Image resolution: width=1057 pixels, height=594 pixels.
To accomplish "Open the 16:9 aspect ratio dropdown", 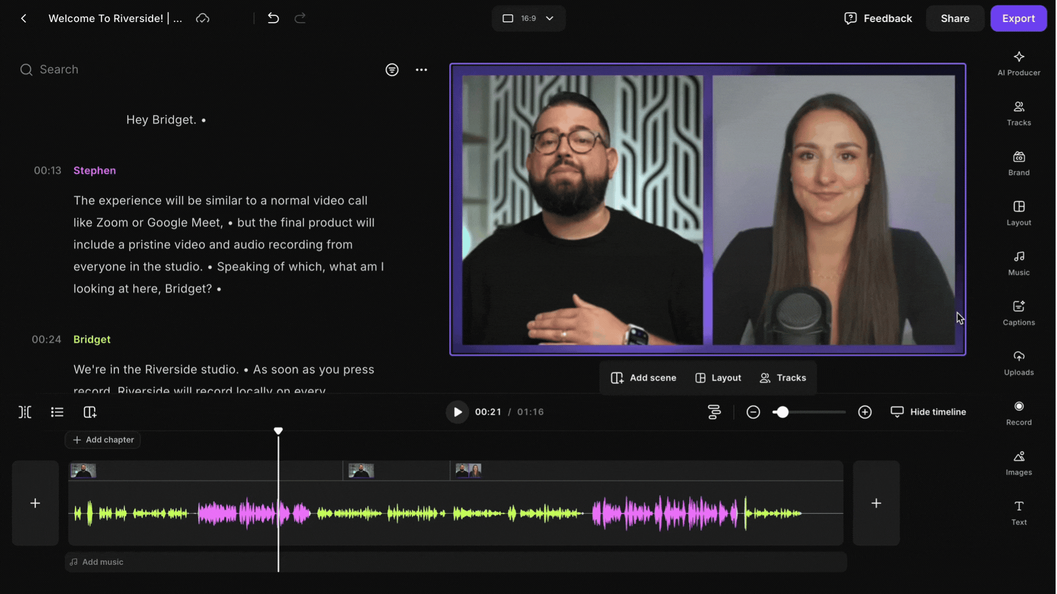I will [x=528, y=18].
